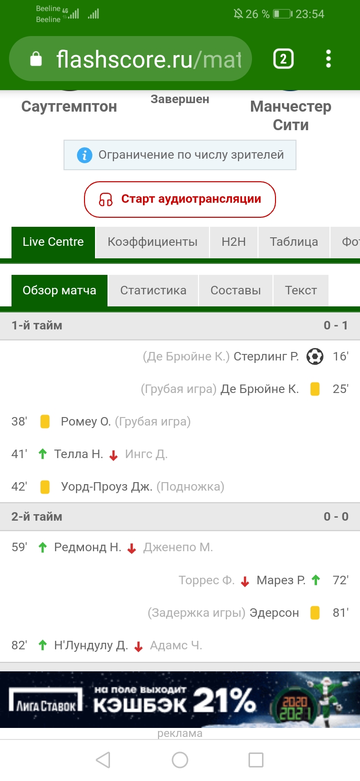Image resolution: width=360 pixels, height=781 pixels.
Task: Select the Статистика sub-tab
Action: point(153,290)
